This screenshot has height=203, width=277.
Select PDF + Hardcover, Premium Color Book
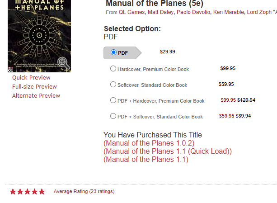(113, 100)
